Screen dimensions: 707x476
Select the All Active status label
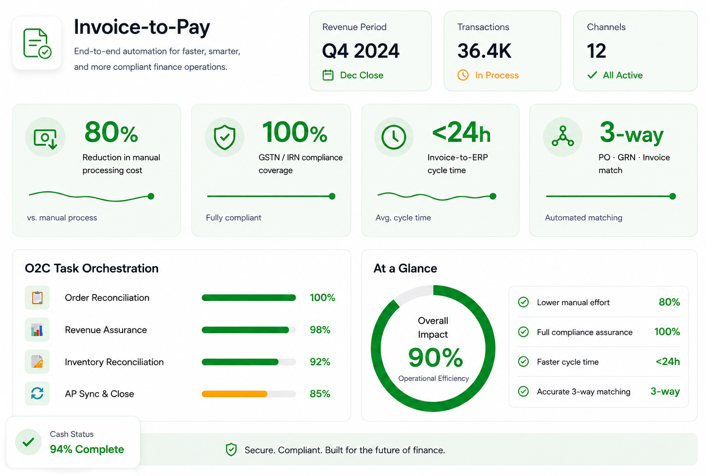pyautogui.click(x=623, y=75)
